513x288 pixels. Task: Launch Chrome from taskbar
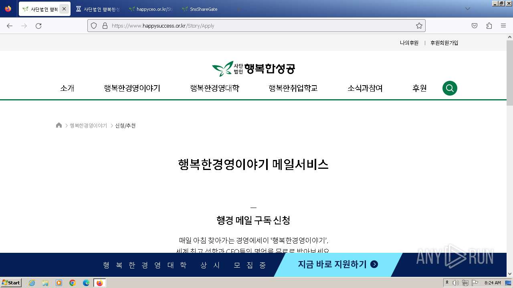point(73,283)
